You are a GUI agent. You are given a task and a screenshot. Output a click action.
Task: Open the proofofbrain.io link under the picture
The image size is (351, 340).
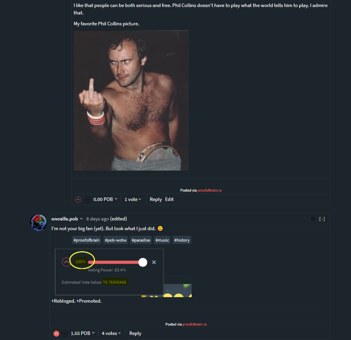pos(210,190)
